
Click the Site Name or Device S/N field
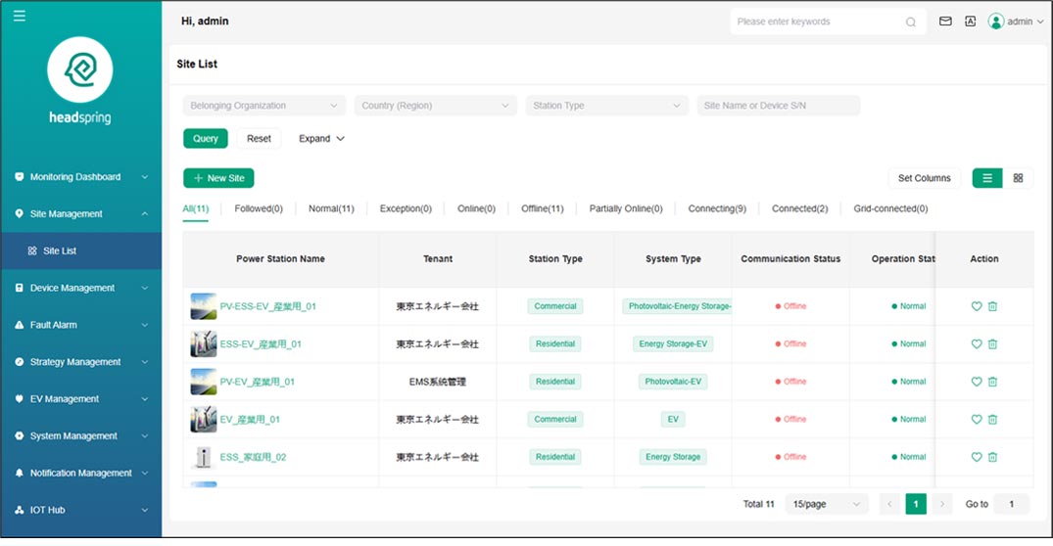778,106
